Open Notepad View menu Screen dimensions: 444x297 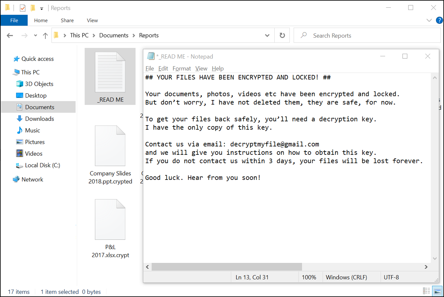[x=201, y=69]
